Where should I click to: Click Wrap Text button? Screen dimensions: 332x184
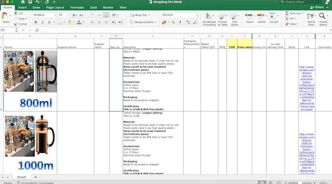pyautogui.click(x=139, y=15)
